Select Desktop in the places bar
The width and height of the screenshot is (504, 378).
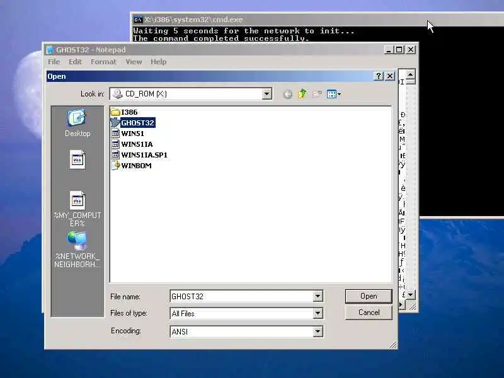pos(77,123)
